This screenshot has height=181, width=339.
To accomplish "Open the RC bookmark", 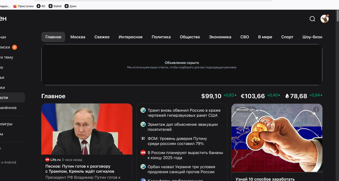I will [x=41, y=6].
